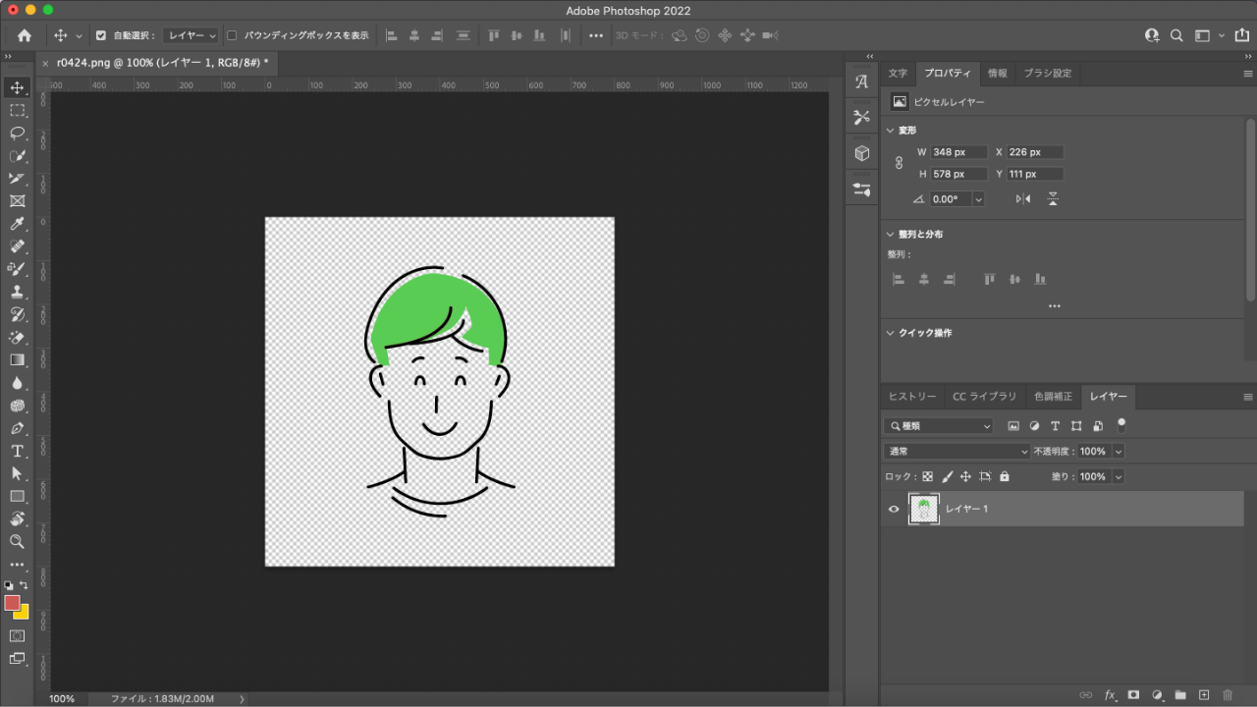The image size is (1257, 707).
Task: Create new group folder icon
Action: tap(1180, 695)
